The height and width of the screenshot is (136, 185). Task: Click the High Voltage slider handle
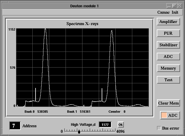[79, 132]
